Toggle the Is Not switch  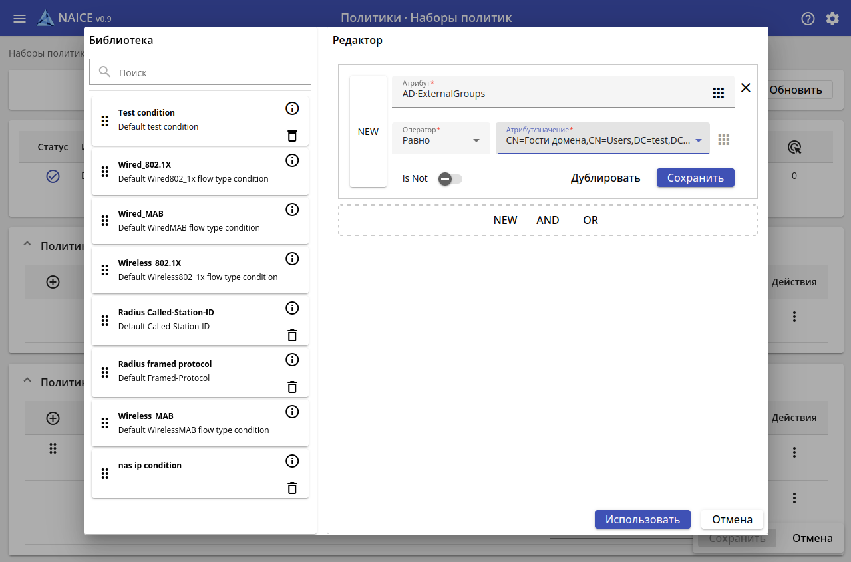pos(450,178)
